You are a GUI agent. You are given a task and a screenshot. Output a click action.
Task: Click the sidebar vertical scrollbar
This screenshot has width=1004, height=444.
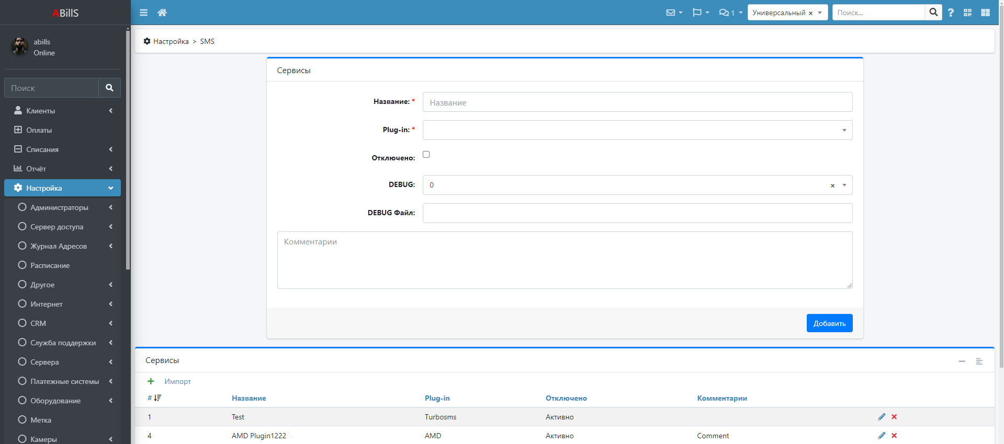pos(128,150)
